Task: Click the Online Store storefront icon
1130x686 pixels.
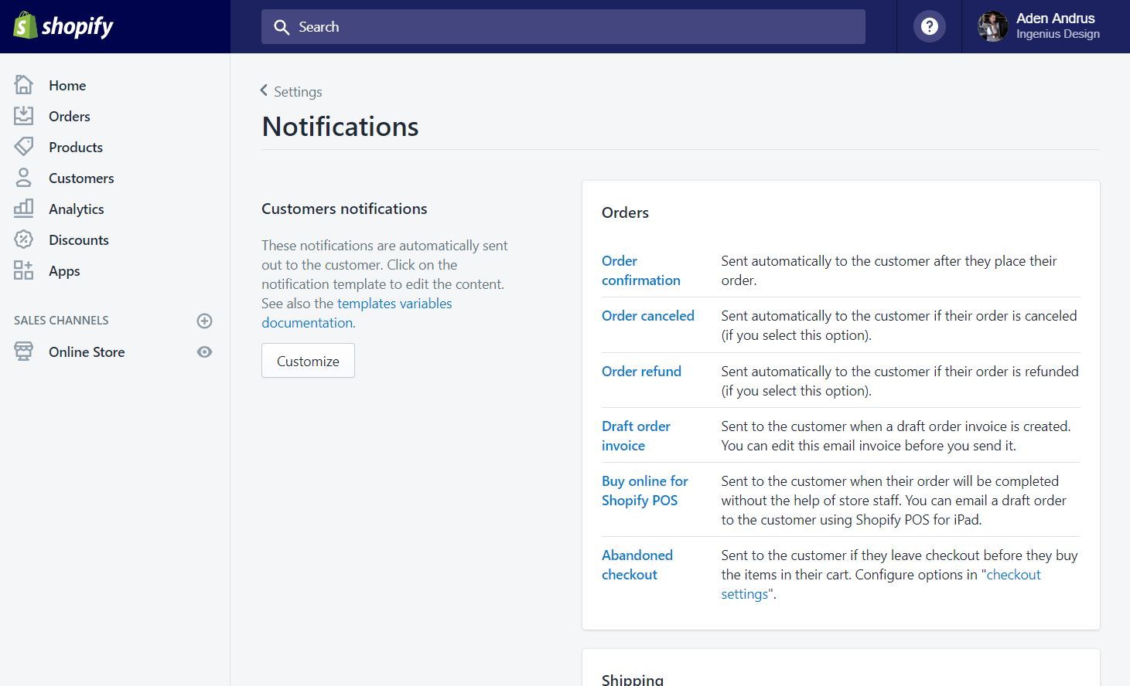Action: [x=24, y=351]
